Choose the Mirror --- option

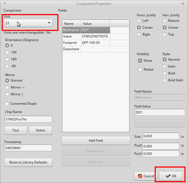pos(7,87)
